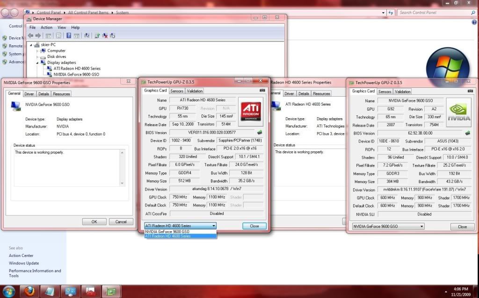Screen dimensions: 479x298
Task: Switch to Validation tab in NVIDIA GPU-Z
Action: (x=402, y=92)
